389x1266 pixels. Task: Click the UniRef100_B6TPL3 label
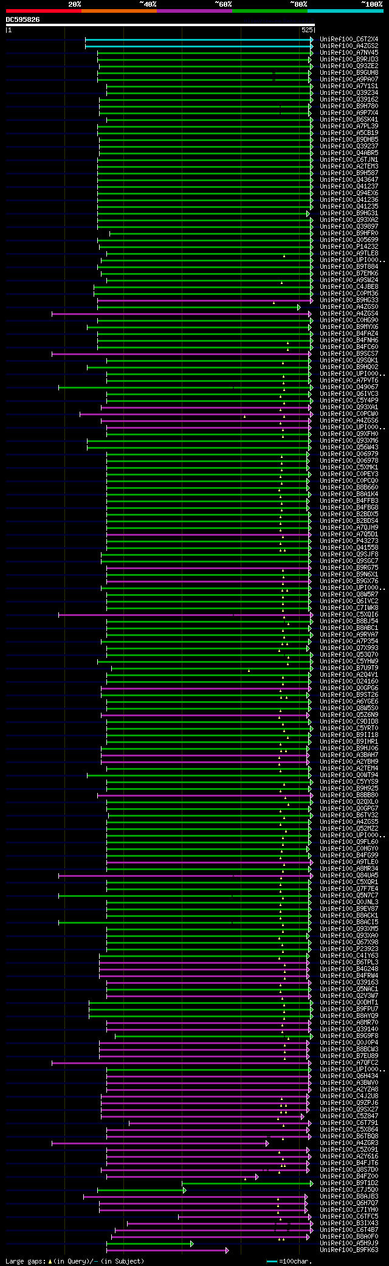[349, 963]
